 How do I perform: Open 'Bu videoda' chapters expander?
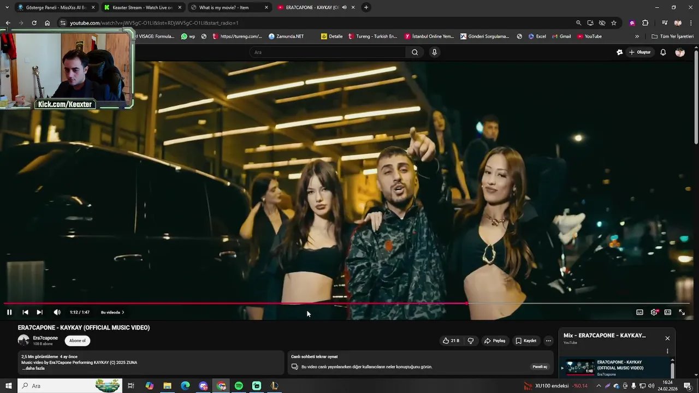click(112, 312)
